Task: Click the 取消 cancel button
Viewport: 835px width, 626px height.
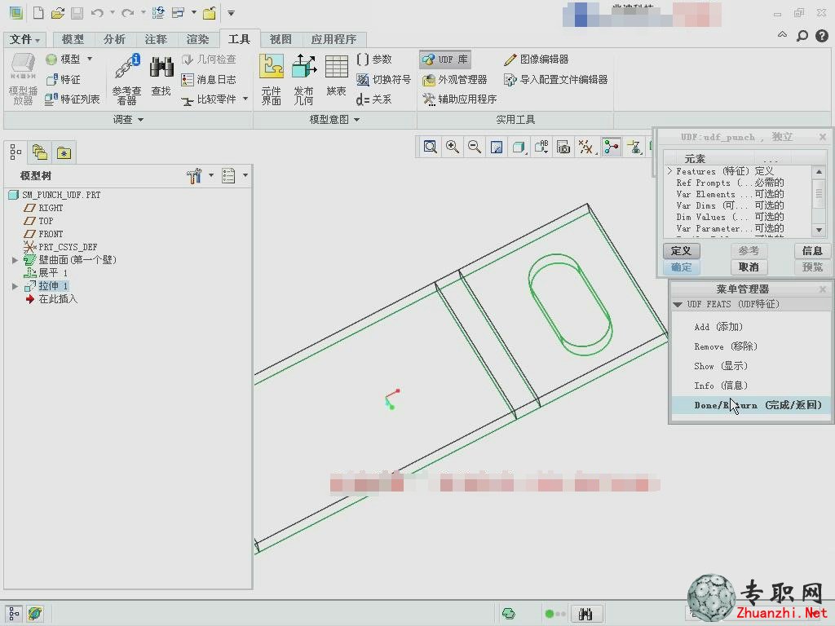Action: click(749, 267)
